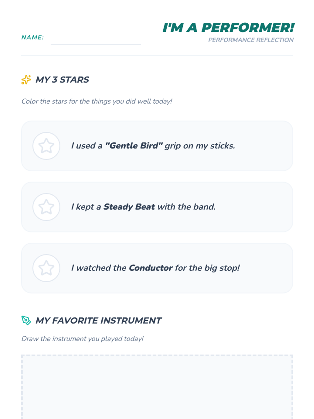Click the pen icon beside My Favorite Instrument
314x419 pixels.
tap(26, 320)
